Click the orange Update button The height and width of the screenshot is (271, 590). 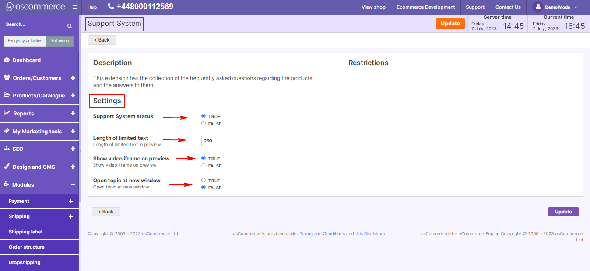pos(450,24)
